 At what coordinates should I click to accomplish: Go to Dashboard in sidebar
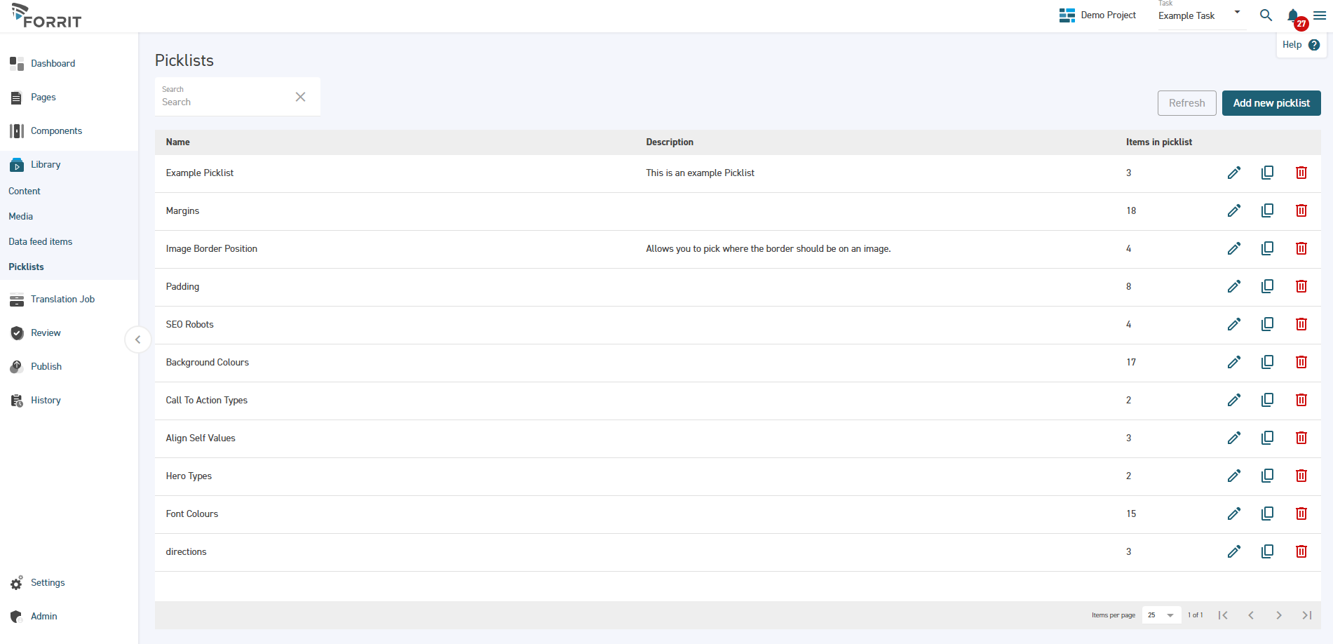coord(53,63)
